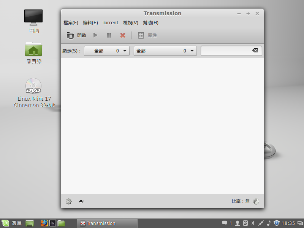The height and width of the screenshot is (228, 304).
Task: Click the Pause torrent icon
Action: (109, 35)
